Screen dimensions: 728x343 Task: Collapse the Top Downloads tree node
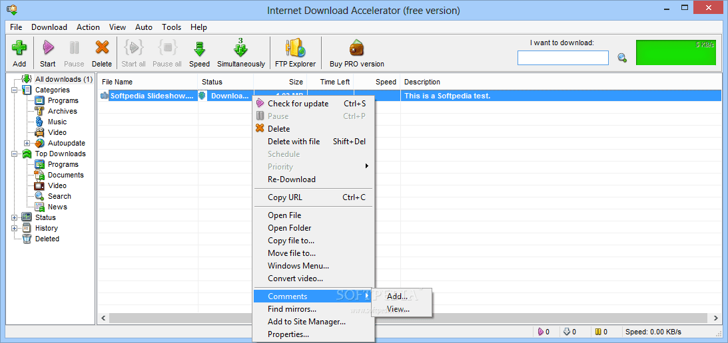pyautogui.click(x=15, y=154)
